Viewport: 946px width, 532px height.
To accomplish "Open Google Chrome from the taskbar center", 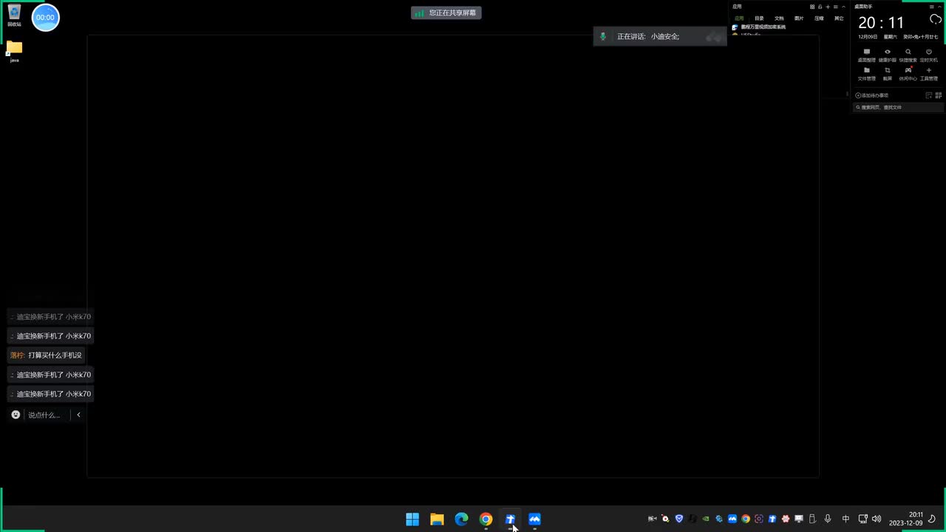I will [486, 519].
